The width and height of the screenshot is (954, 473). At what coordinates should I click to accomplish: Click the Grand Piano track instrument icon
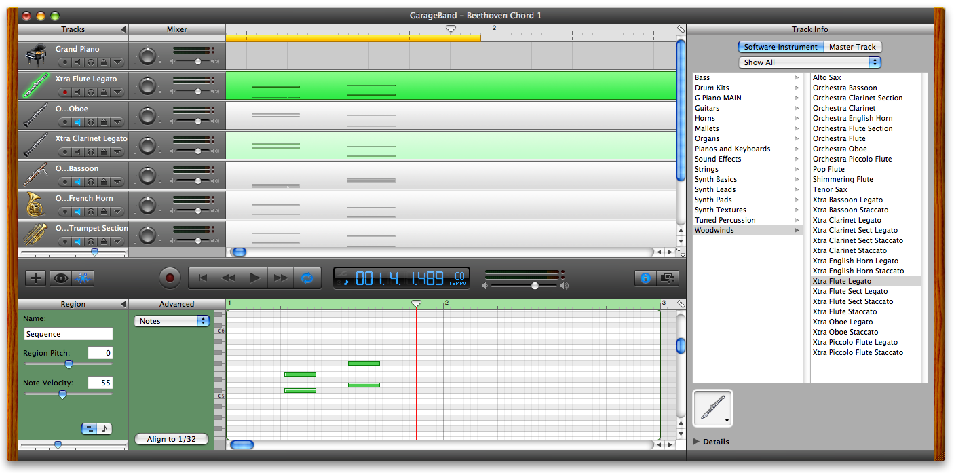(x=35, y=55)
